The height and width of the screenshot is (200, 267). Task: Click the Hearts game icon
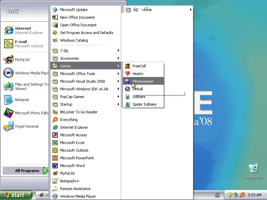coord(127,74)
